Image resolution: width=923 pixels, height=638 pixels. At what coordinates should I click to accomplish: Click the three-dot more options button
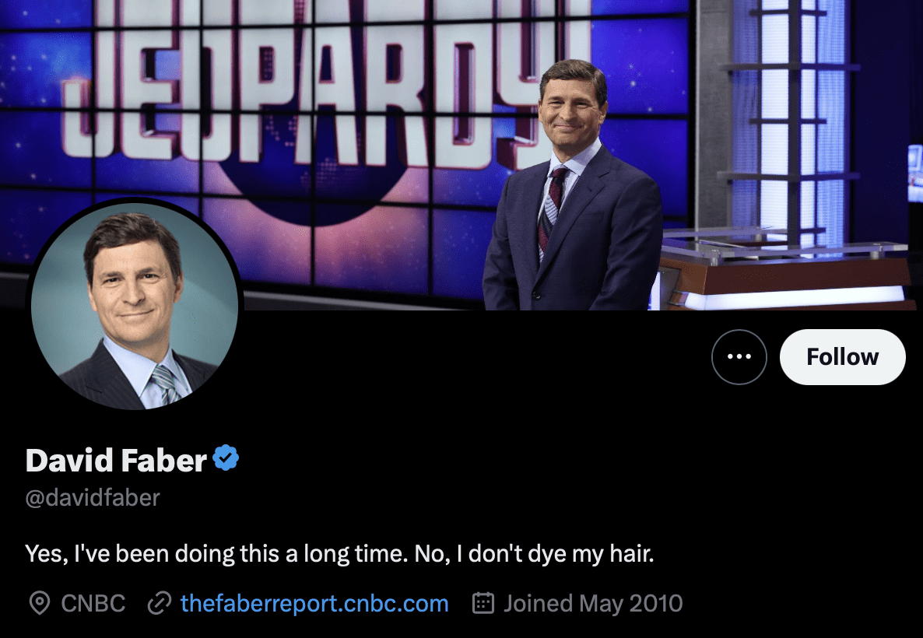coord(739,356)
